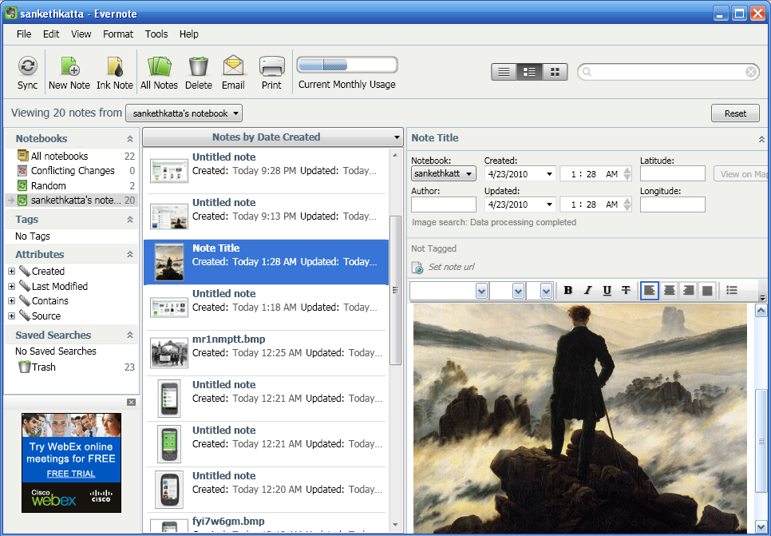The height and width of the screenshot is (536, 771).
Task: Expand the Source attribute tree
Action: coord(11,316)
